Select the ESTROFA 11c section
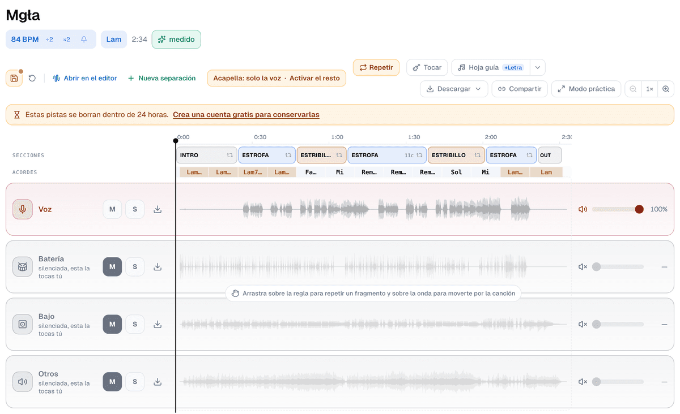Image resolution: width=680 pixels, height=414 pixels. [x=386, y=155]
